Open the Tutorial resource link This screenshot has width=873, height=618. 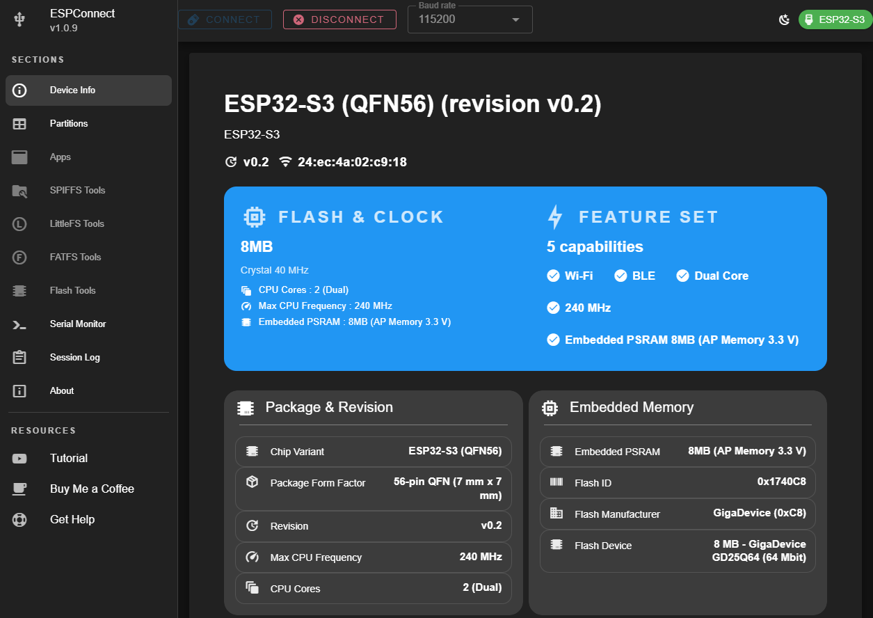coord(68,459)
